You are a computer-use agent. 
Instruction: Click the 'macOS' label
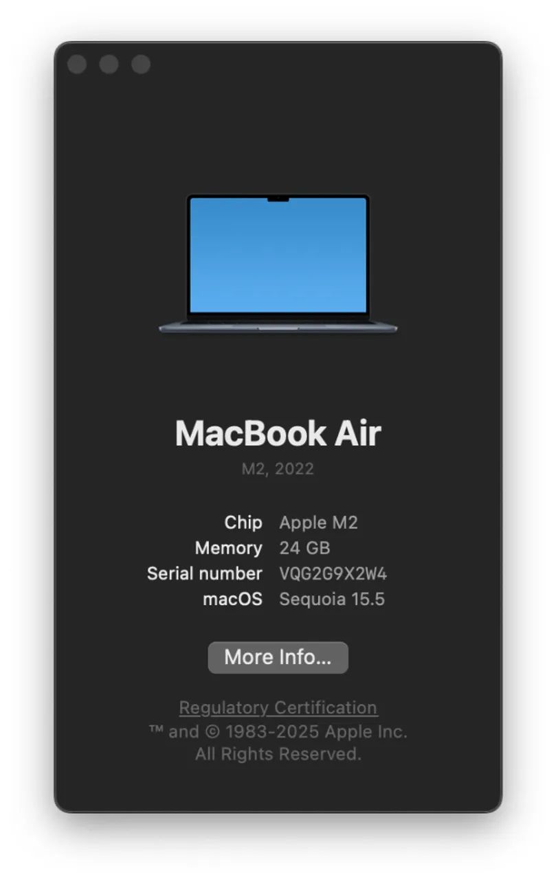tap(232, 600)
